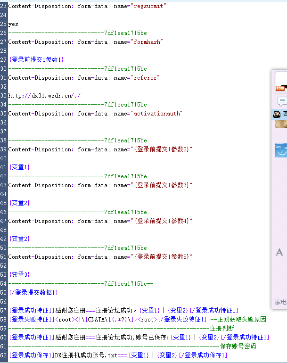Viewport: 287px width, 363px height.
Task: Click the "activationauth" string value
Action: (158, 114)
